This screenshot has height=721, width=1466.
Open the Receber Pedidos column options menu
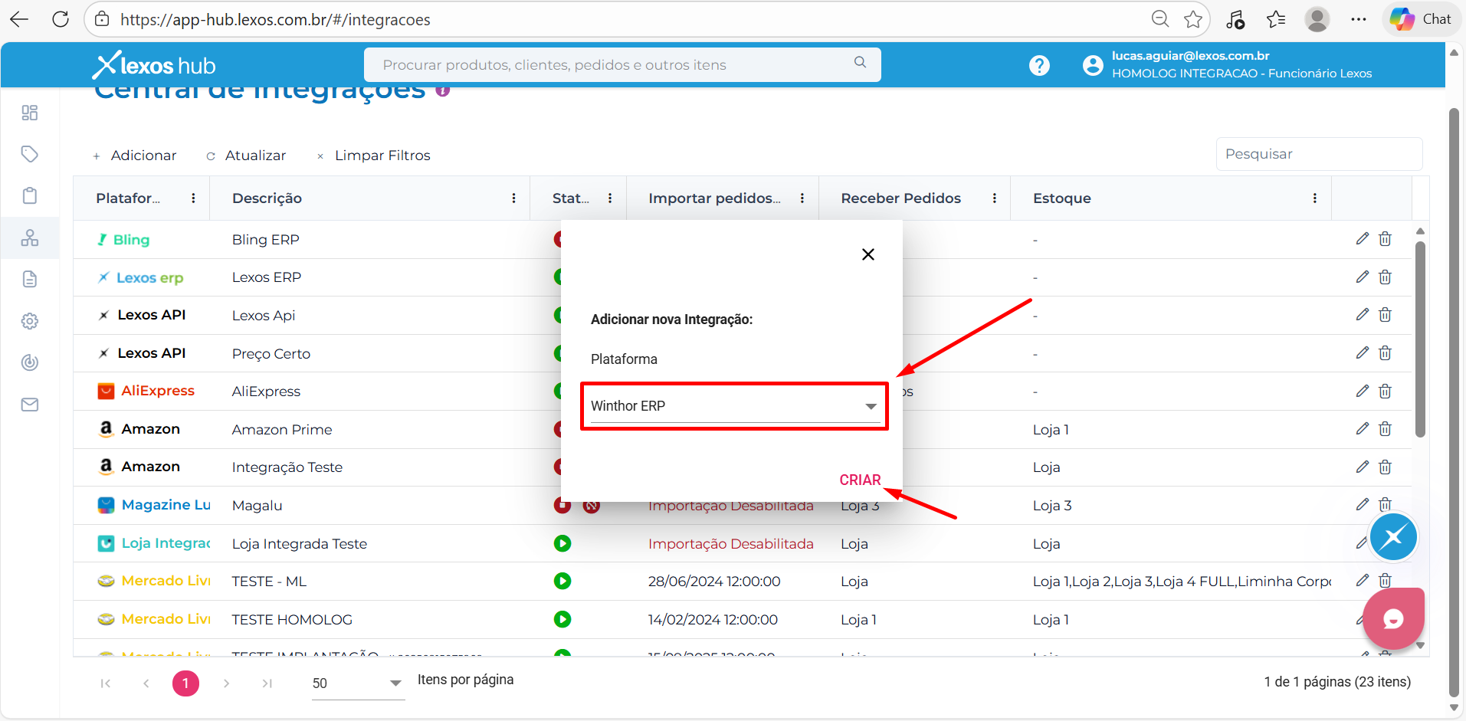(995, 198)
